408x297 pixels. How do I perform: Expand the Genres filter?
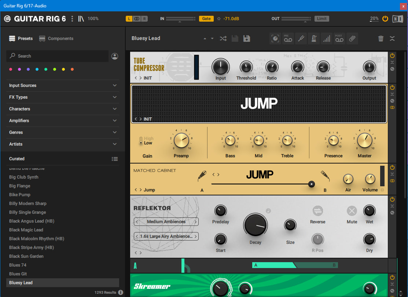click(62, 132)
